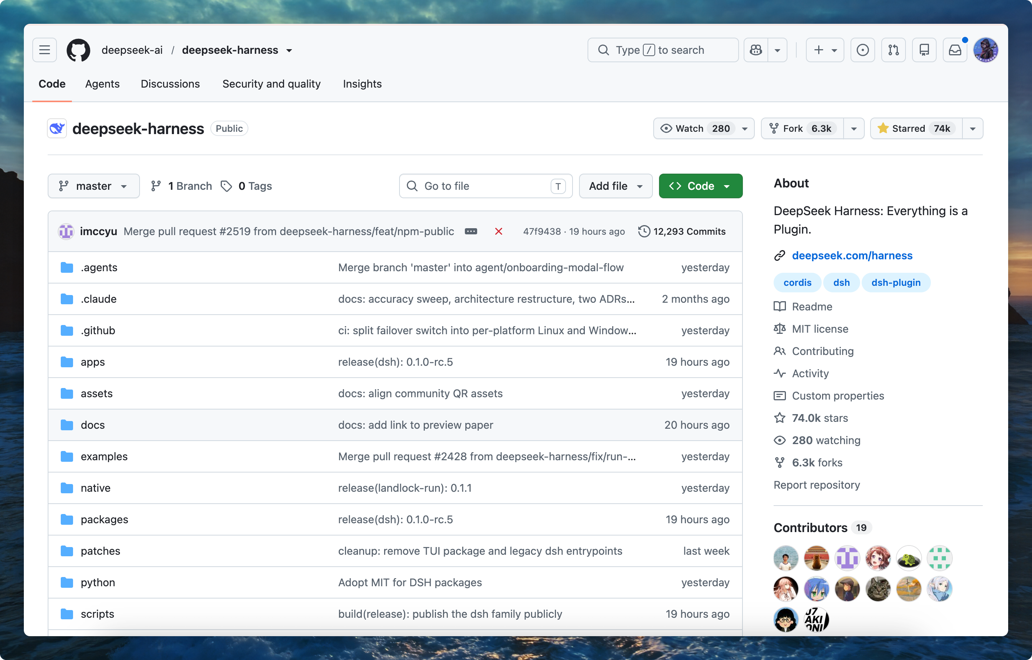Viewport: 1032px width, 660px height.
Task: Open the .github folder
Action: 98,330
